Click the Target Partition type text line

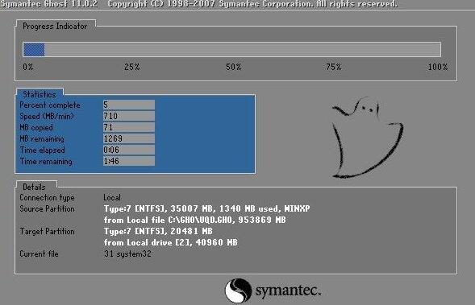tap(158, 231)
